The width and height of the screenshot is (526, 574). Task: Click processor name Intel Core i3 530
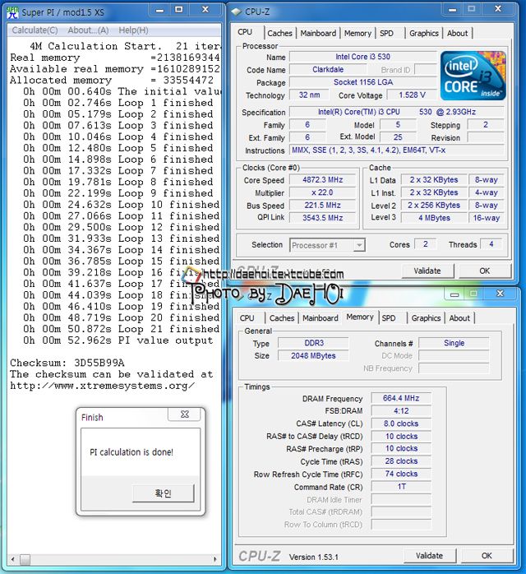363,57
